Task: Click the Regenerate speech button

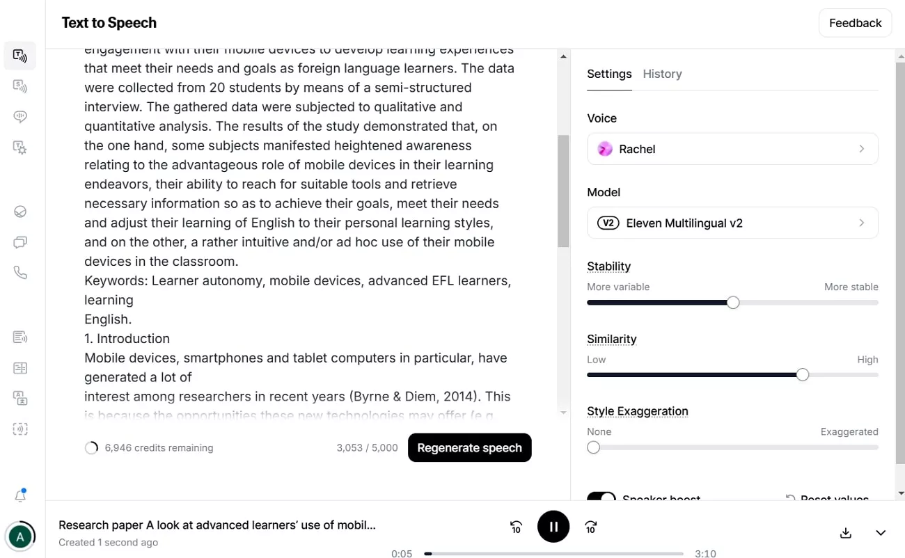Action: [469, 447]
